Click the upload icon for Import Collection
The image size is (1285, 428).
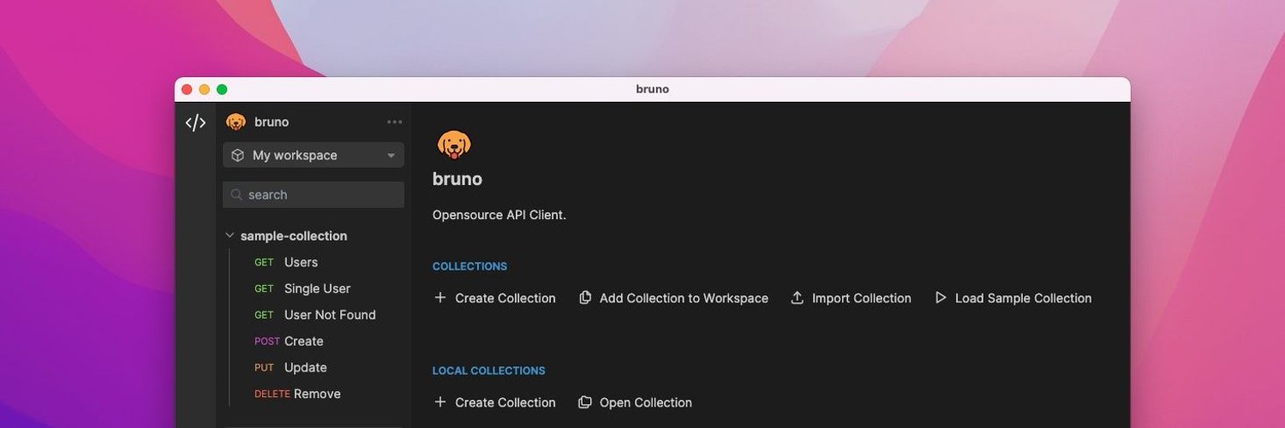[x=797, y=298]
